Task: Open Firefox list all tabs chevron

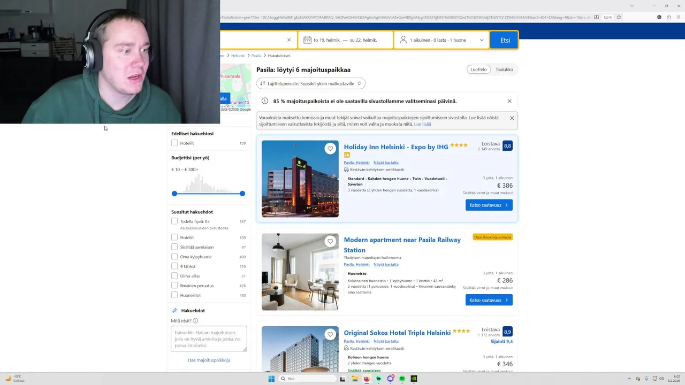Action: 632,6
